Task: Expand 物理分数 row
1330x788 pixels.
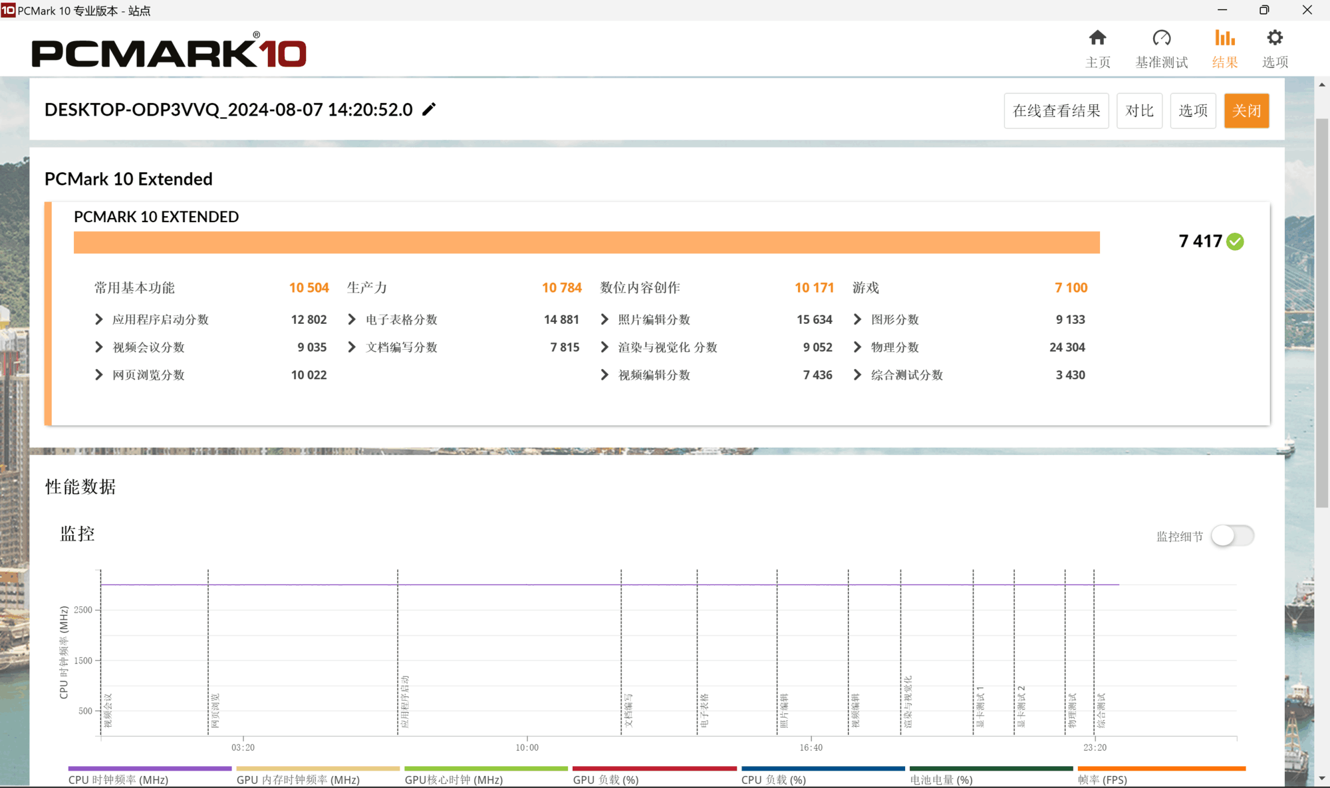Action: (x=857, y=347)
